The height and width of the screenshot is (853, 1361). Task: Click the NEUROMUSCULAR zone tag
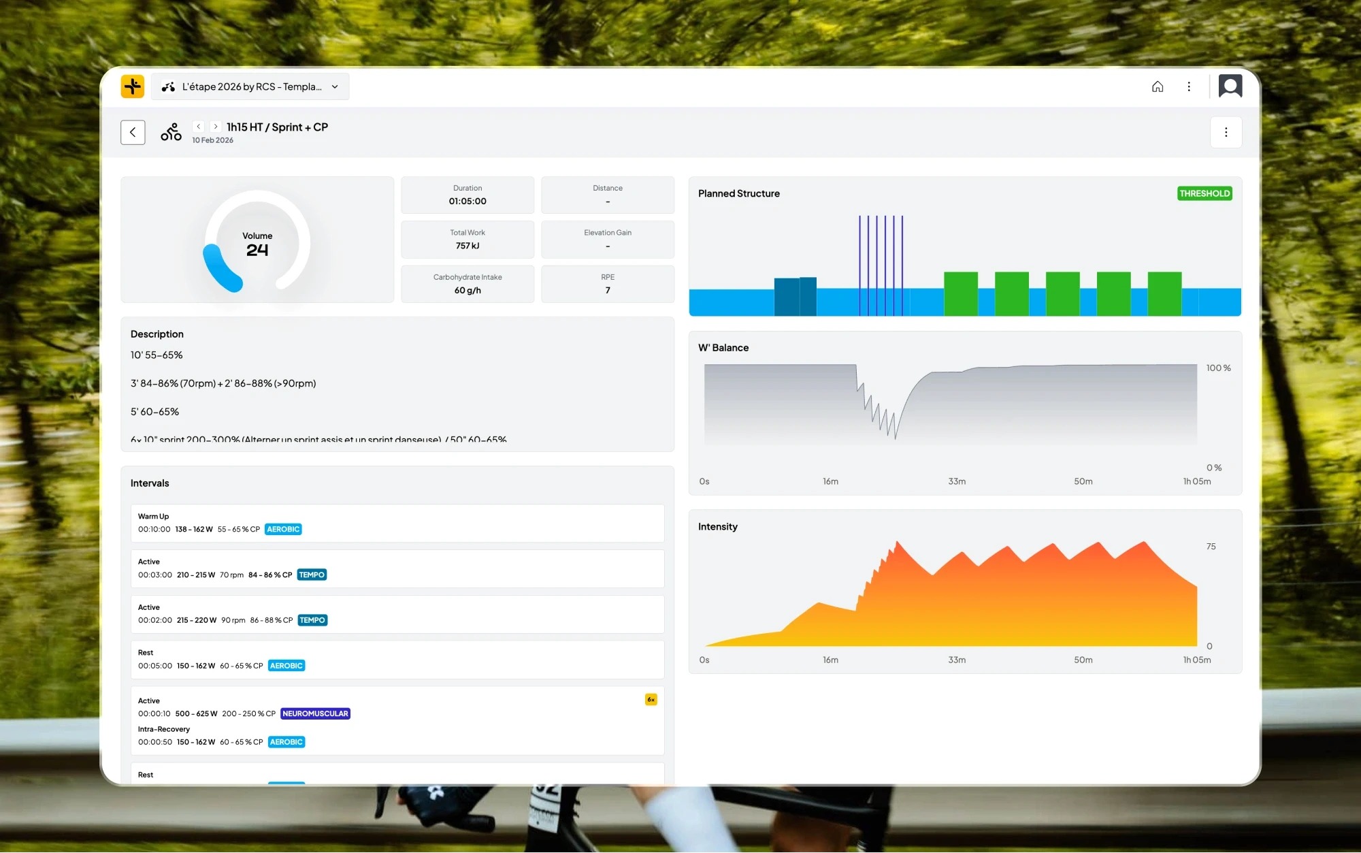[315, 713]
